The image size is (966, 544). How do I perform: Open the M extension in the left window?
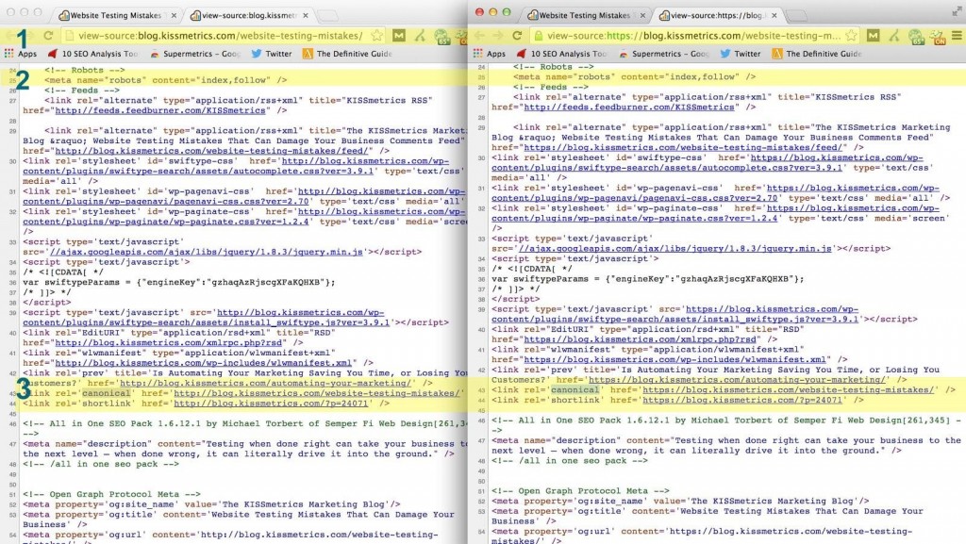tap(399, 36)
